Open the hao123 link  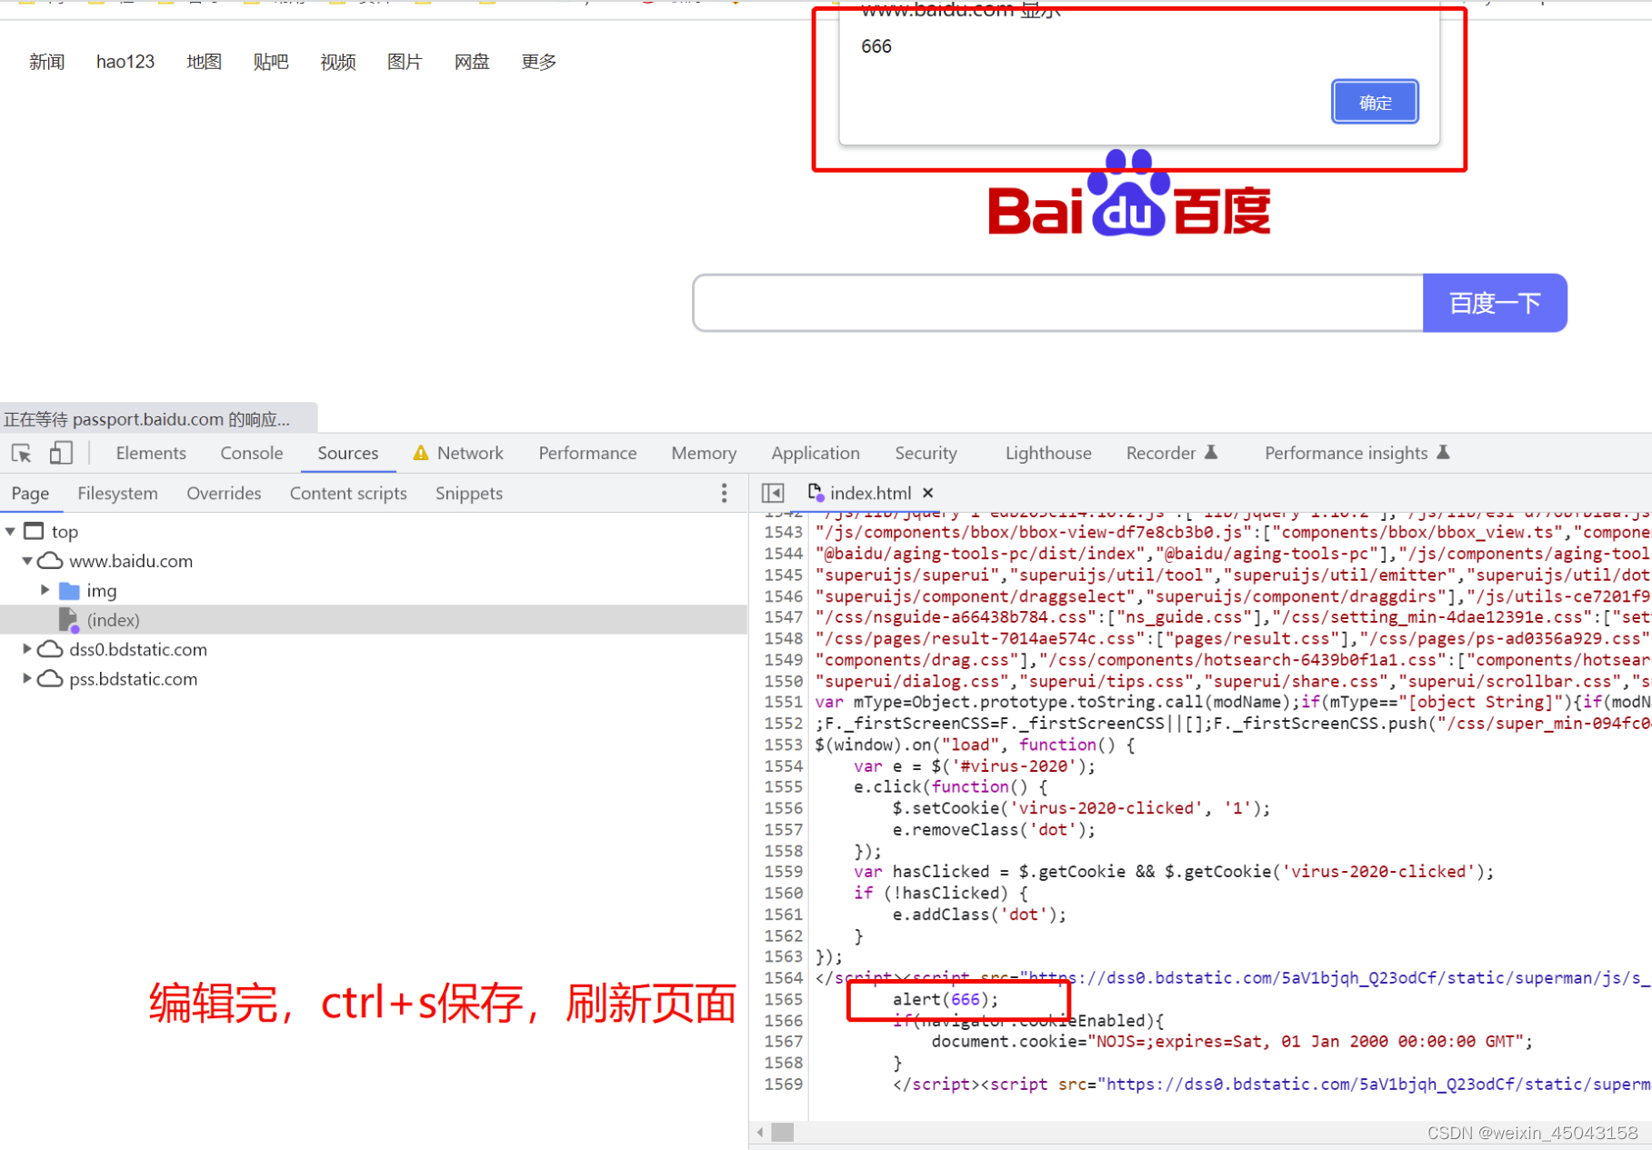125,62
